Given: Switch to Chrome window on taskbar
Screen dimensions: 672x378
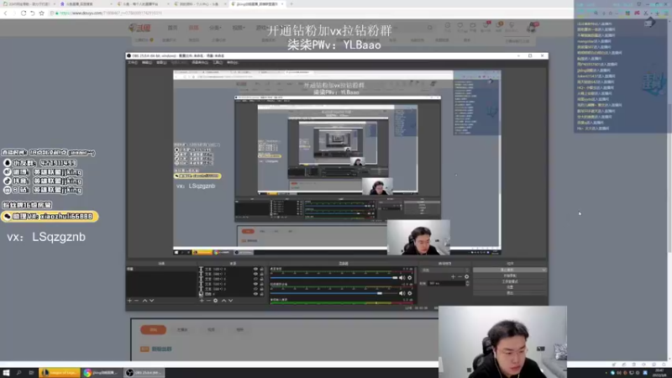Looking at the screenshot, I should pyautogui.click(x=102, y=373).
